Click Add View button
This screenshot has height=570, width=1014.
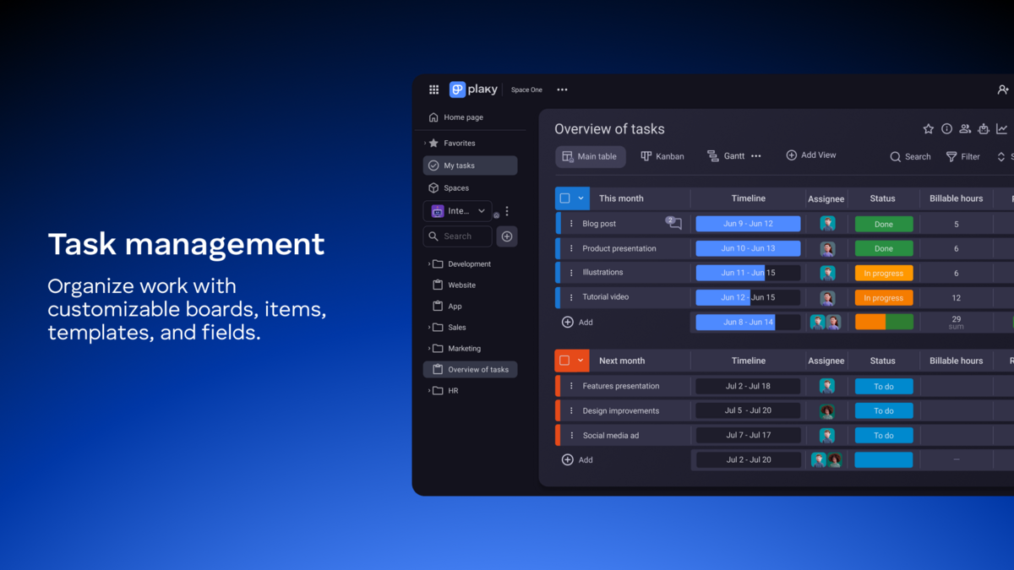811,155
